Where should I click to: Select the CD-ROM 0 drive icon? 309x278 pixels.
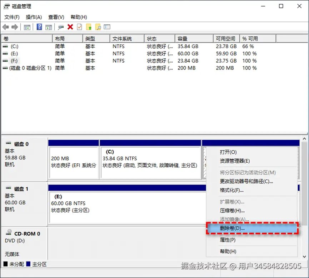click(x=9, y=232)
